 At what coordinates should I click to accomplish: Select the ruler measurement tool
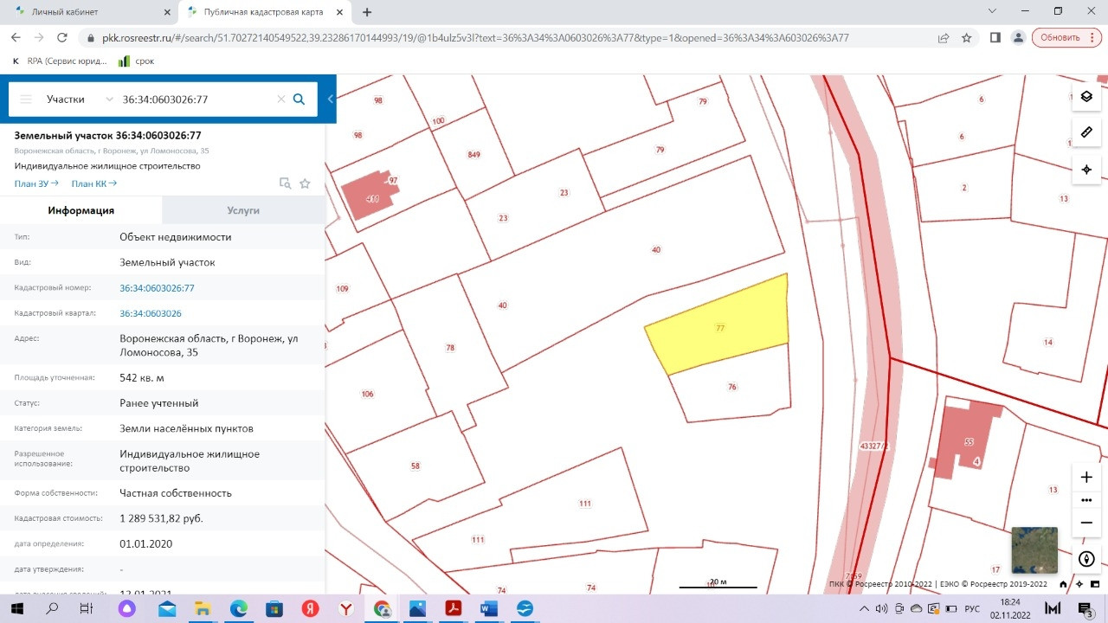1086,132
